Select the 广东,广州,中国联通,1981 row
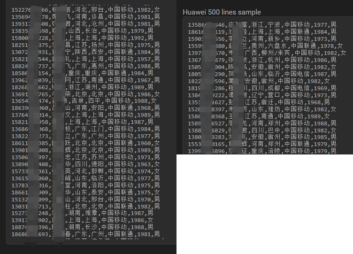Image resolution: width=353 pixels, height=254 pixels. click(x=85, y=234)
